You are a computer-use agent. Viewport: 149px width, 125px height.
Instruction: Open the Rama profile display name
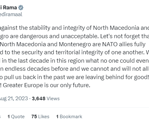[8, 7]
